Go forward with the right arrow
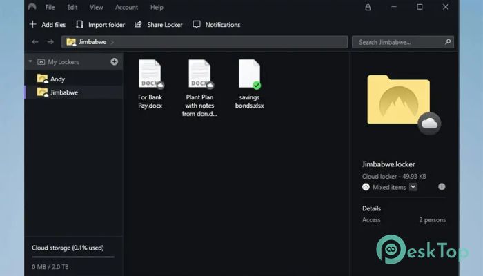This screenshot has width=483, height=276. click(x=50, y=42)
